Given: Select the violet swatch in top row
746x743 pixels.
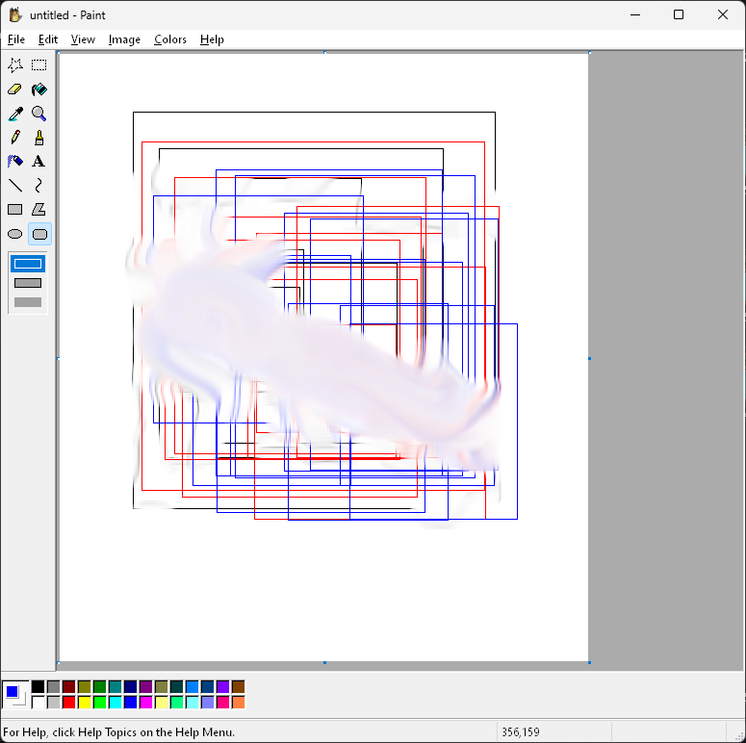Looking at the screenshot, I should 223,686.
